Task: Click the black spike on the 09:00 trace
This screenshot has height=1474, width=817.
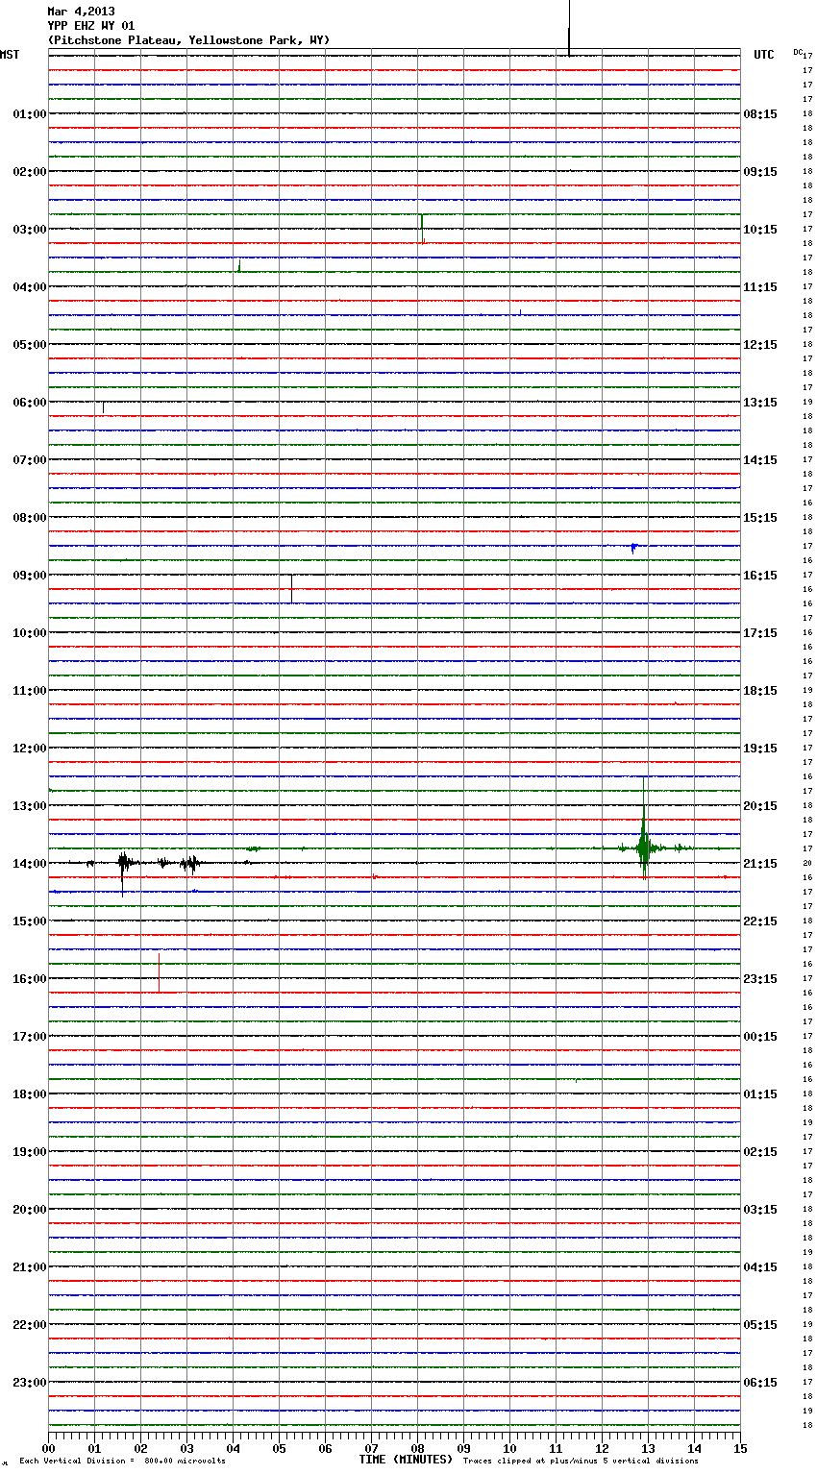Action: click(291, 587)
